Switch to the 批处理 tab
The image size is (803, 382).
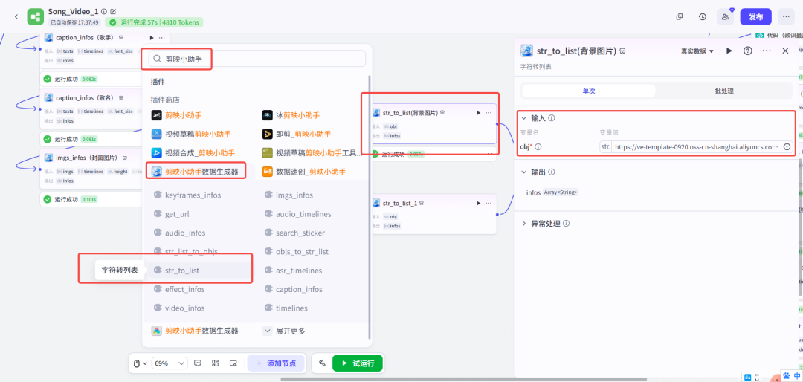tap(724, 91)
